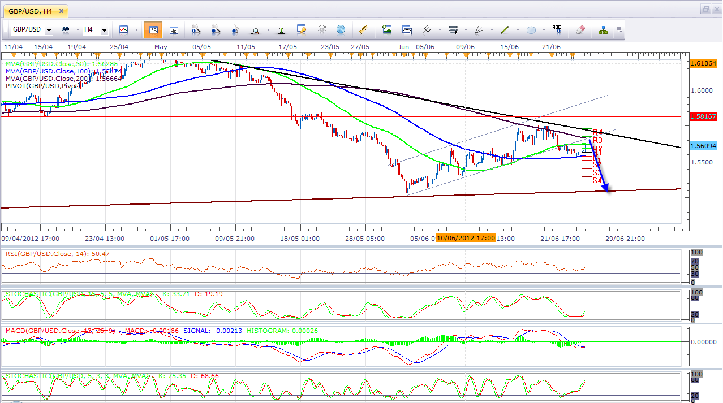Click the RSI indicator label

point(58,254)
